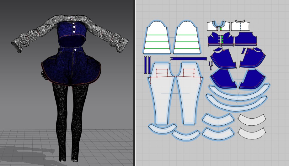This screenshot has height=166, width=289.
Task: Select the white collar piece with blue U-shaped neckline
Action: click(219, 26)
